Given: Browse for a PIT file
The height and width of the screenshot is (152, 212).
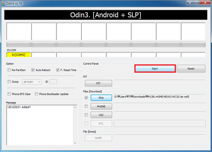Looking at the screenshot, I should pyautogui.click(x=98, y=83).
